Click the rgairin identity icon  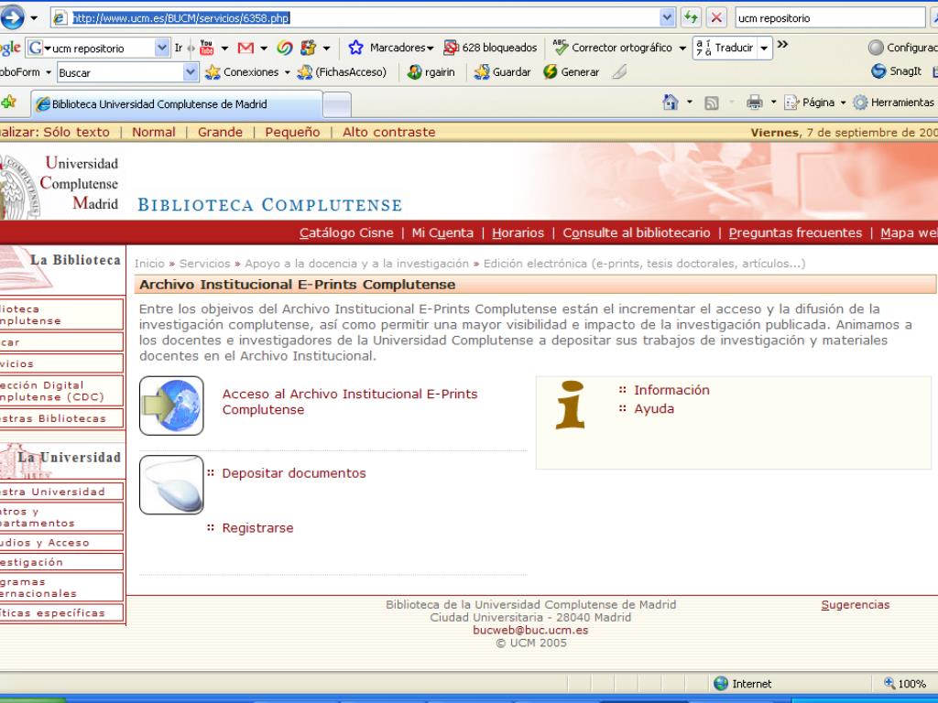click(415, 72)
